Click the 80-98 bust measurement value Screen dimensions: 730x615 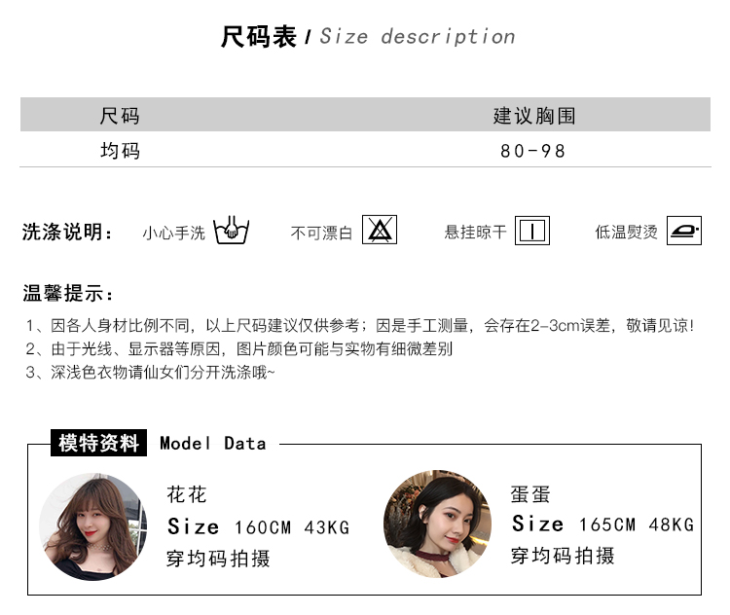coord(533,151)
